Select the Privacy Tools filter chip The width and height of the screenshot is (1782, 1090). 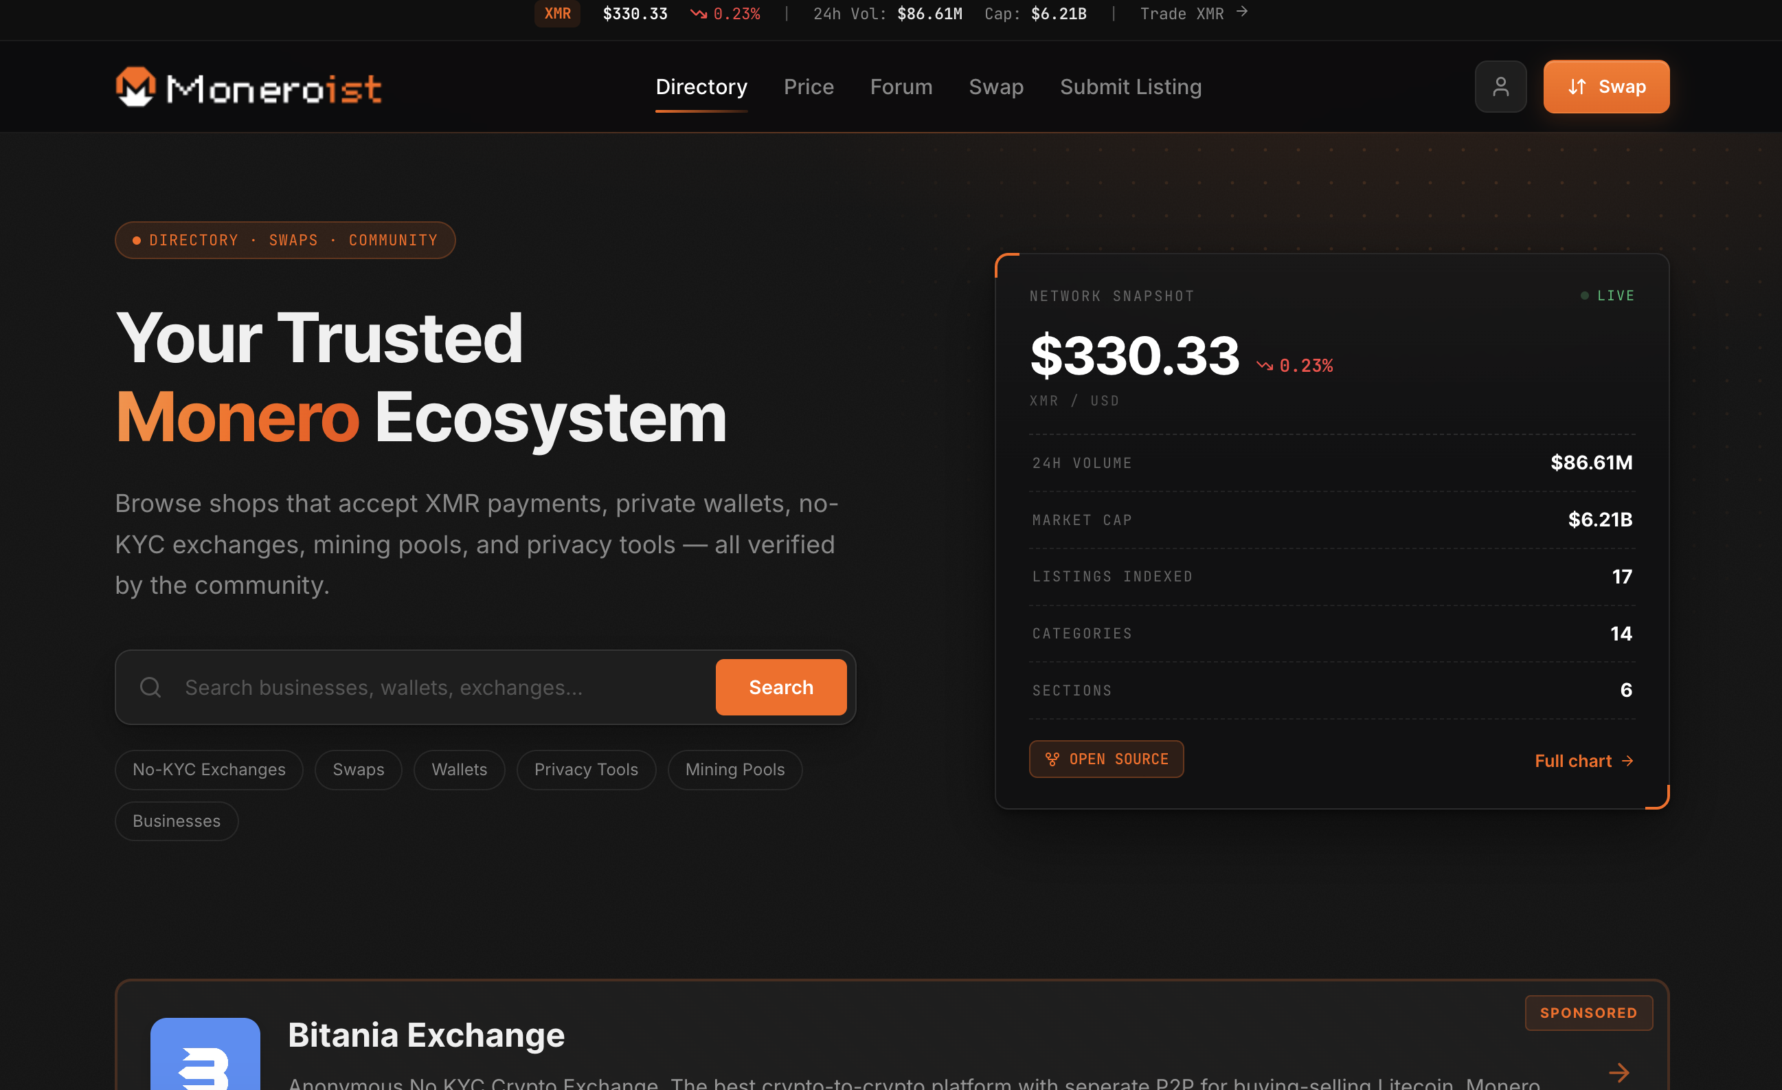click(x=587, y=770)
